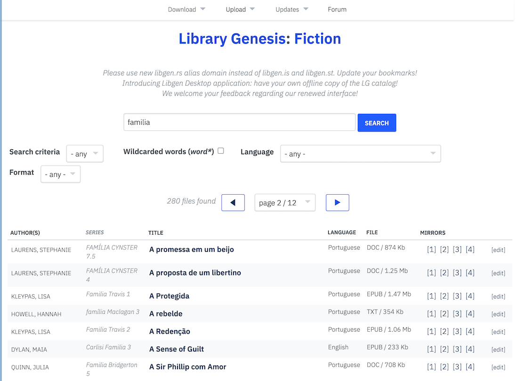Expand the Language selector showing '- any -'
The width and height of the screenshot is (518, 381).
click(360, 153)
